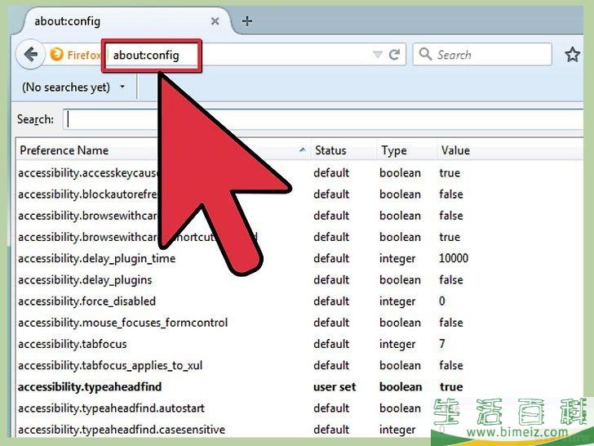594x446 pixels.
Task: Click value 7 for accessibility.tabfocus
Action: pyautogui.click(x=441, y=344)
